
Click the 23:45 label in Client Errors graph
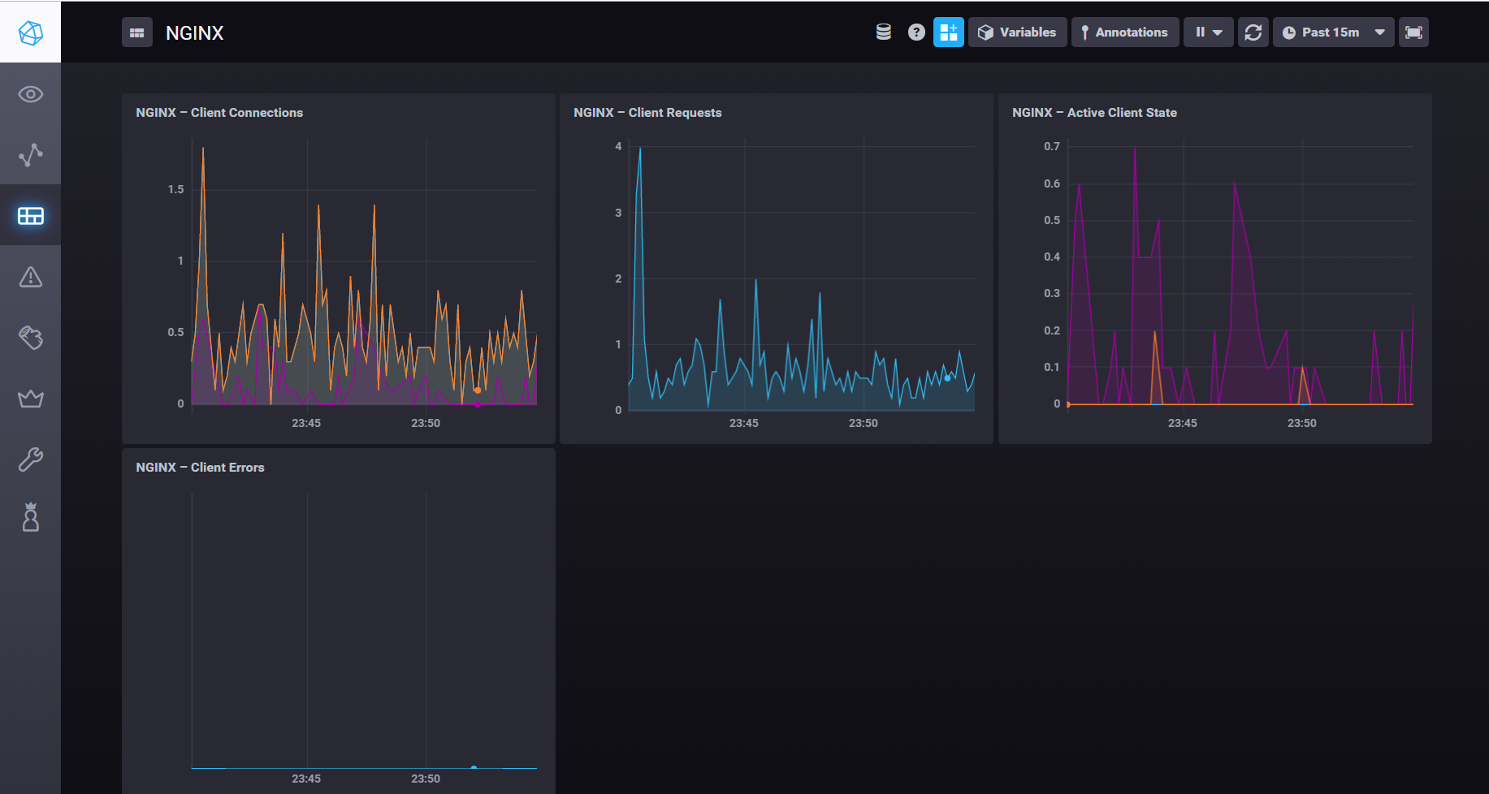[306, 779]
